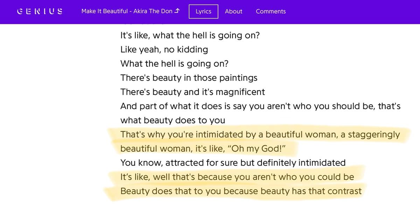
Task: Select lyric "You know, attracted for sure"
Action: tap(233, 163)
